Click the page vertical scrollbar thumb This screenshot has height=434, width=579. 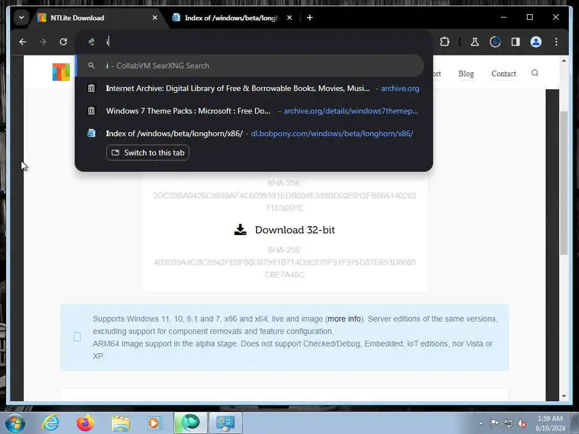click(564, 183)
